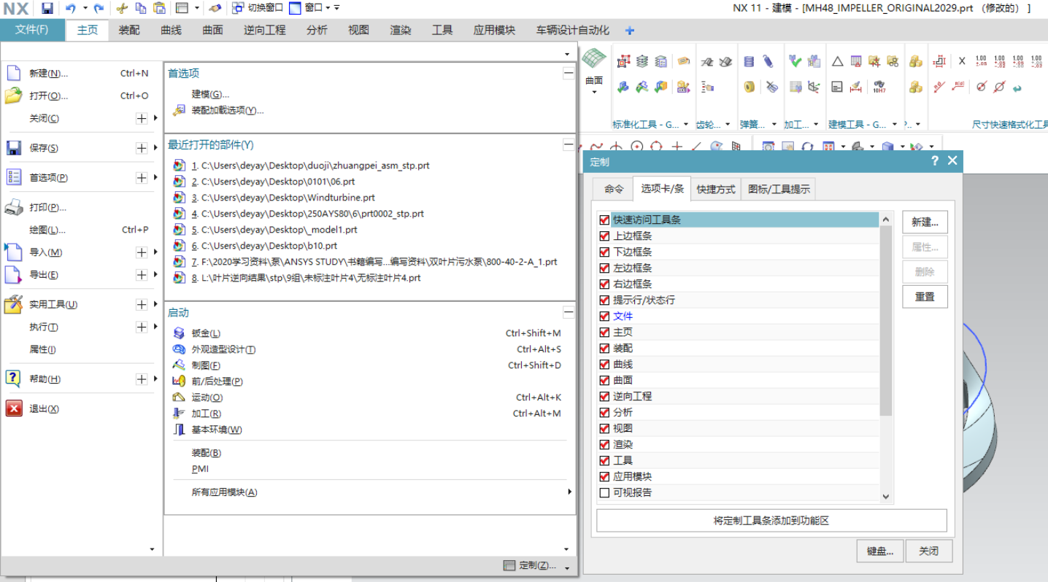
Task: Click the 关闭 button in 定制 dialog
Action: pyautogui.click(x=929, y=551)
